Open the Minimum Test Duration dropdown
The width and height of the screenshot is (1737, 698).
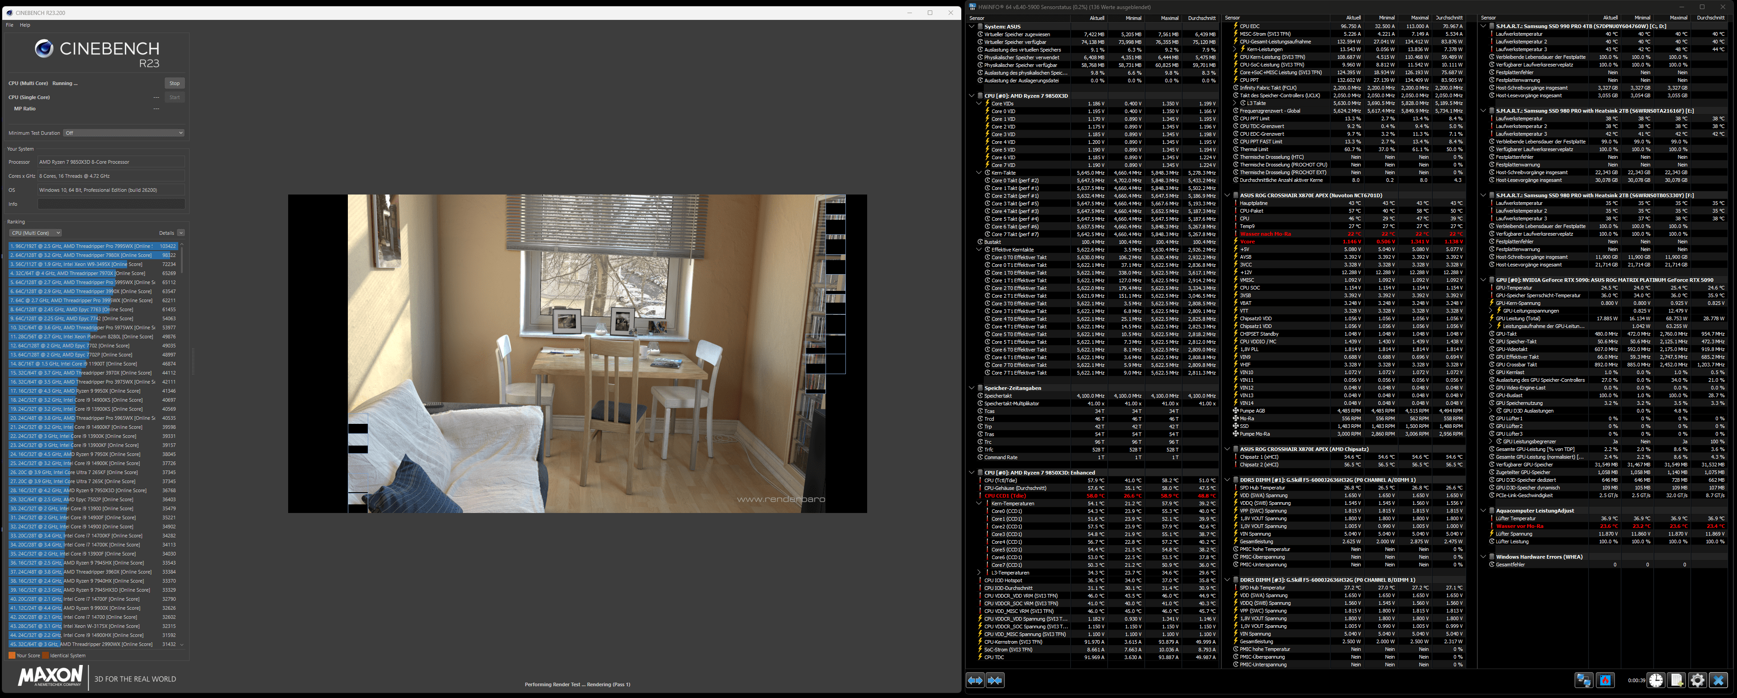point(123,133)
